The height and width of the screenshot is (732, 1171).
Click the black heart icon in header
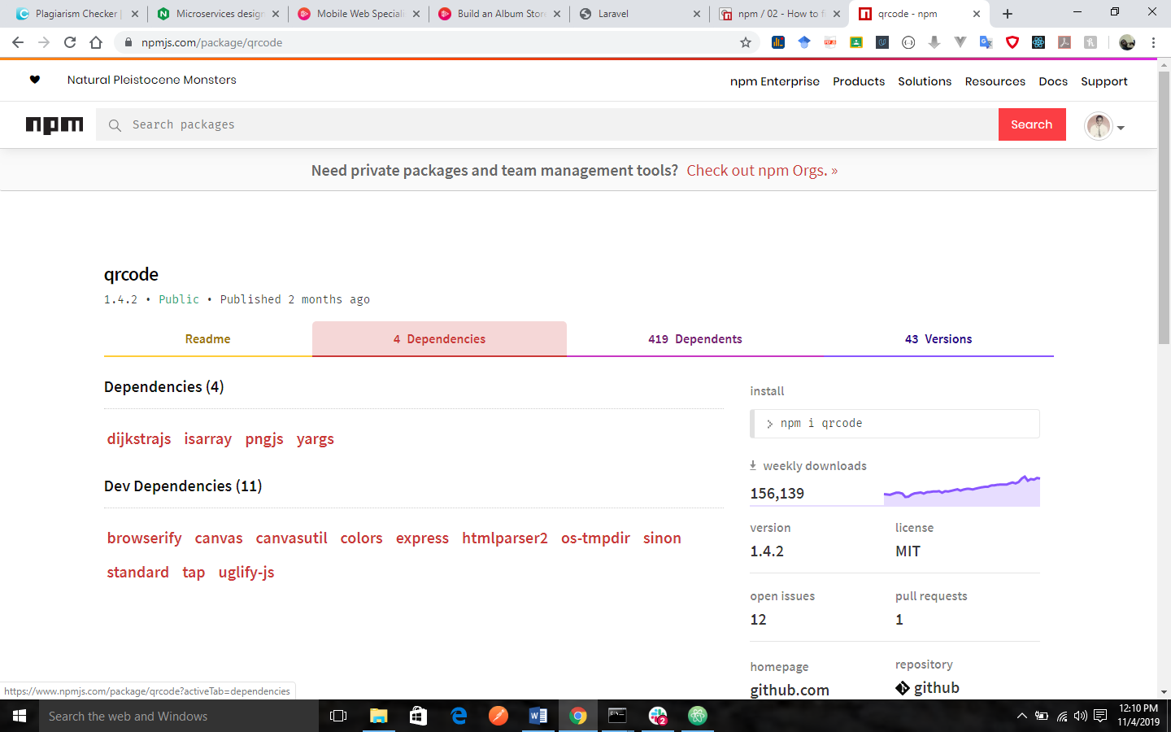point(35,80)
